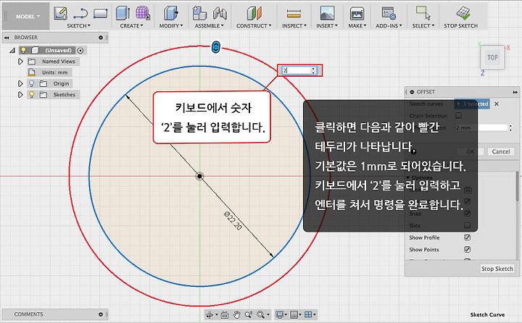
Task: Open the Orbit type dropdown arrow
Action: 217,314
